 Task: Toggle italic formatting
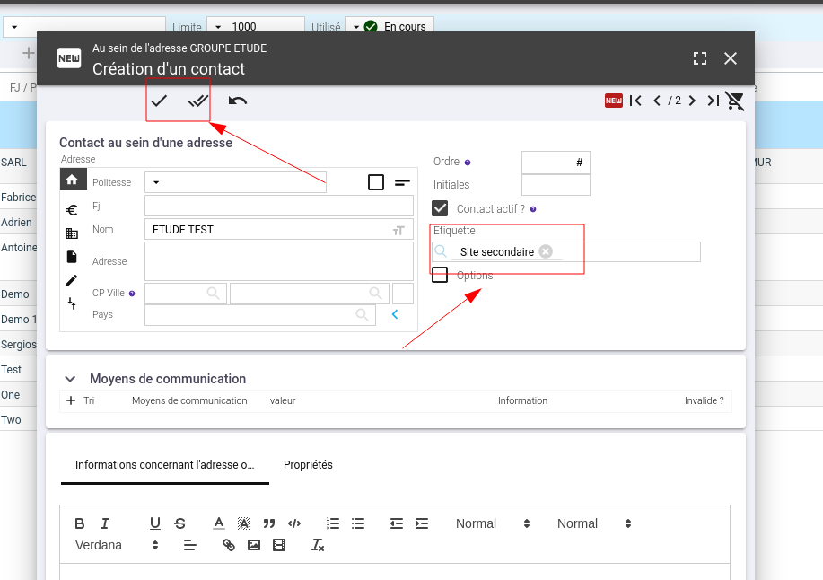pos(105,523)
